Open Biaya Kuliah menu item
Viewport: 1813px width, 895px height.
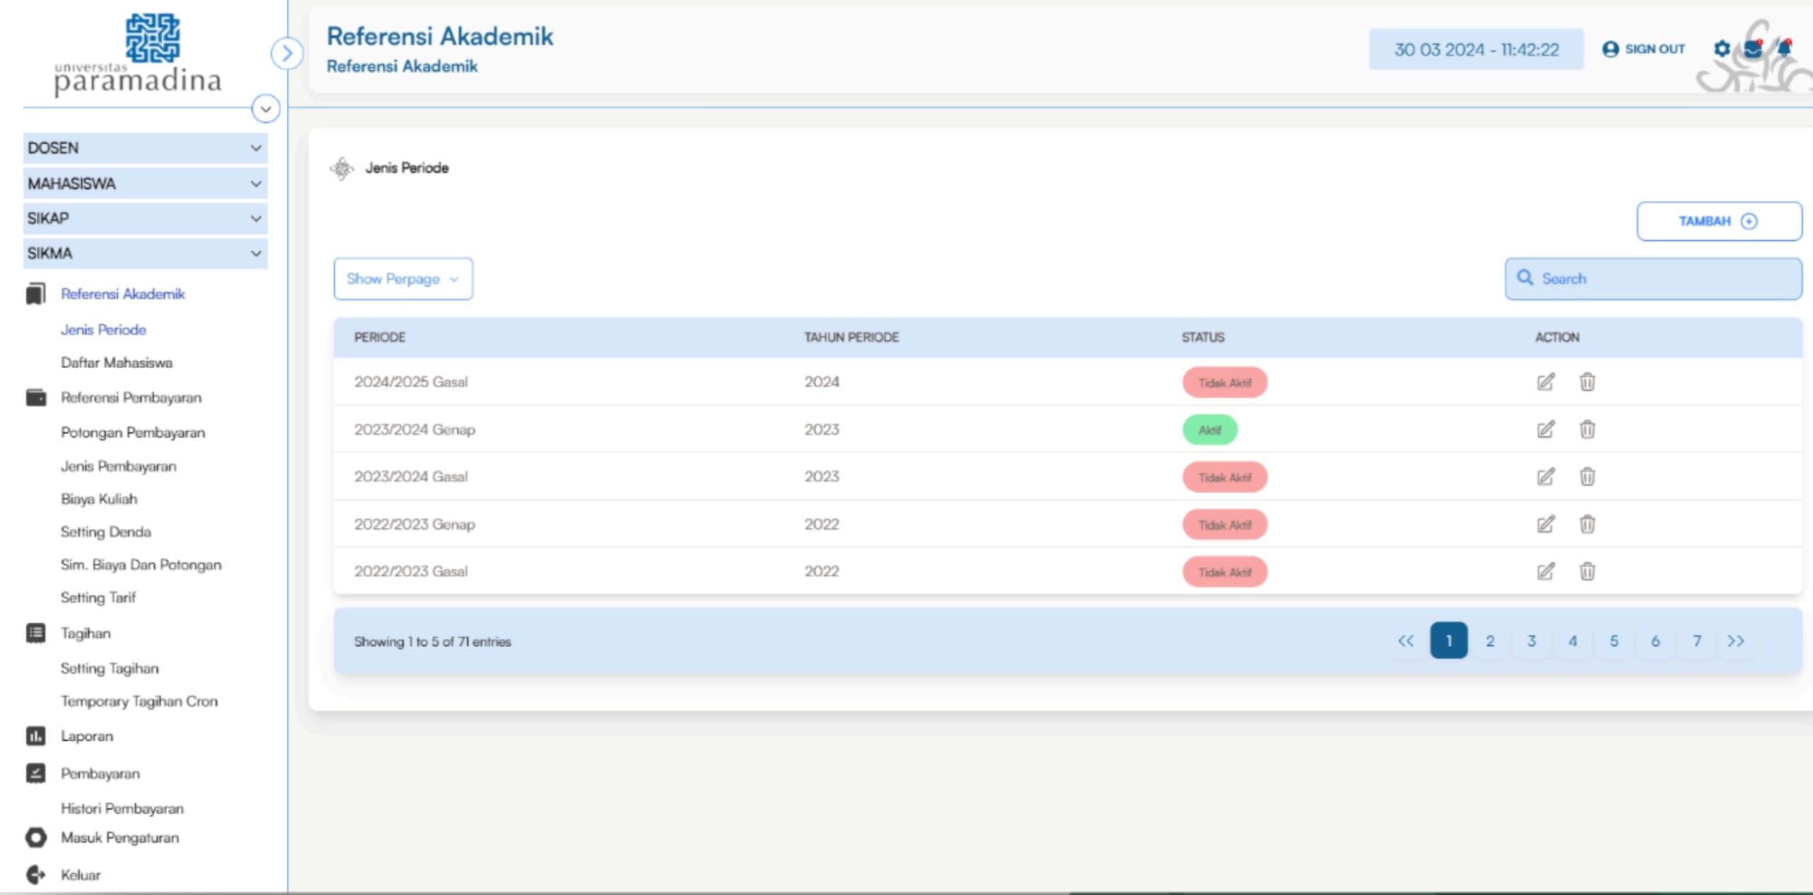[x=99, y=499]
